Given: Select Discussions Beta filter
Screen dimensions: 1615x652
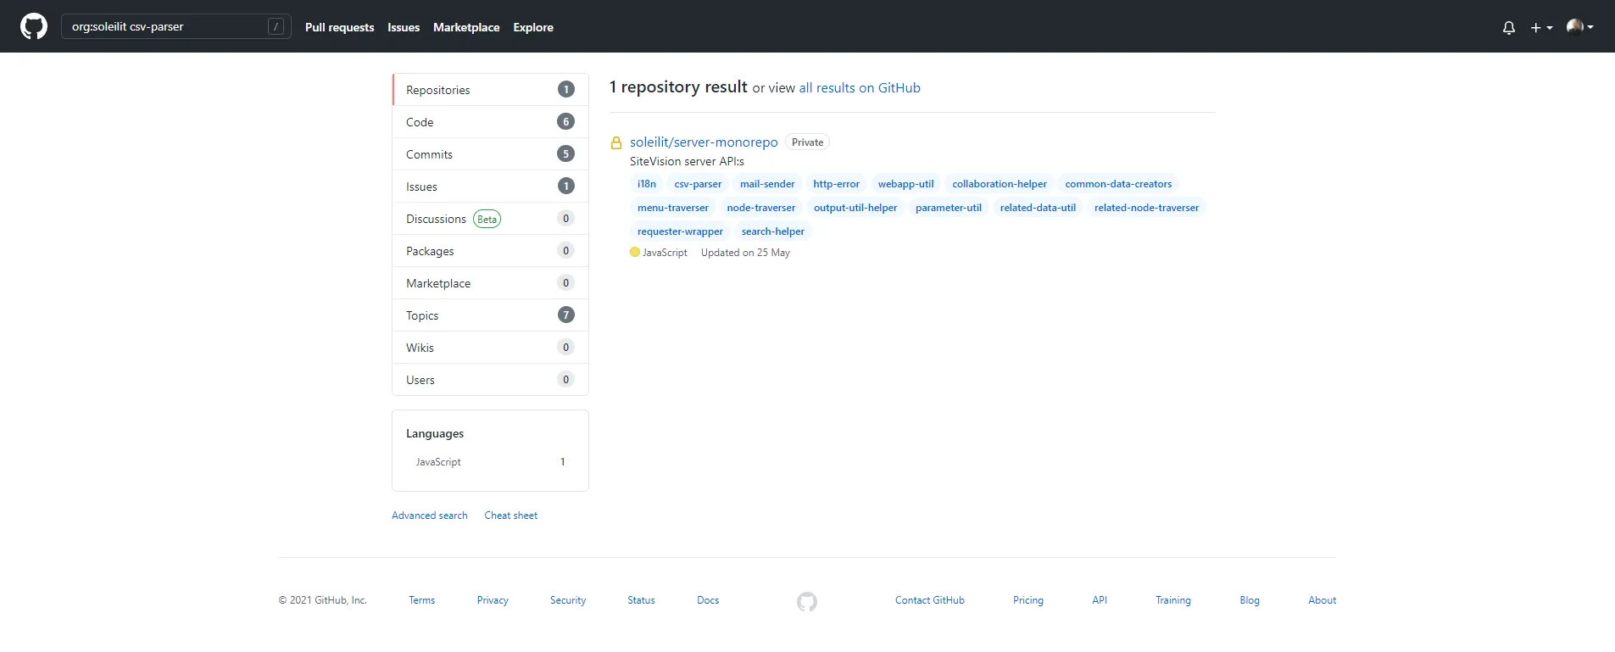Looking at the screenshot, I should (x=490, y=219).
